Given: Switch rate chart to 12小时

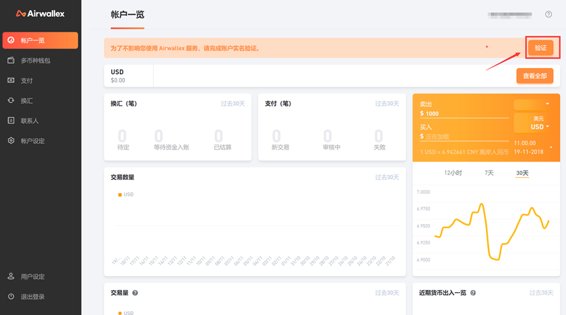Looking at the screenshot, I should (453, 173).
